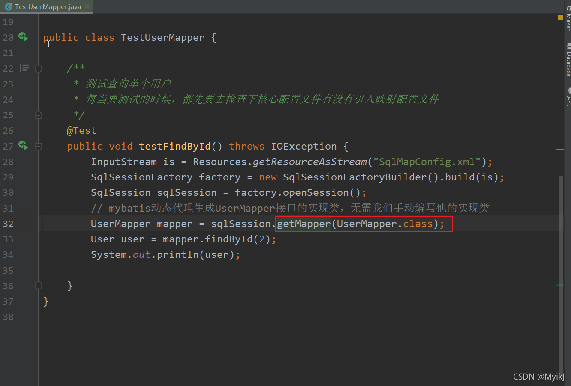Click the class name TestUserMapper
The height and width of the screenshot is (386, 571).
pos(163,37)
